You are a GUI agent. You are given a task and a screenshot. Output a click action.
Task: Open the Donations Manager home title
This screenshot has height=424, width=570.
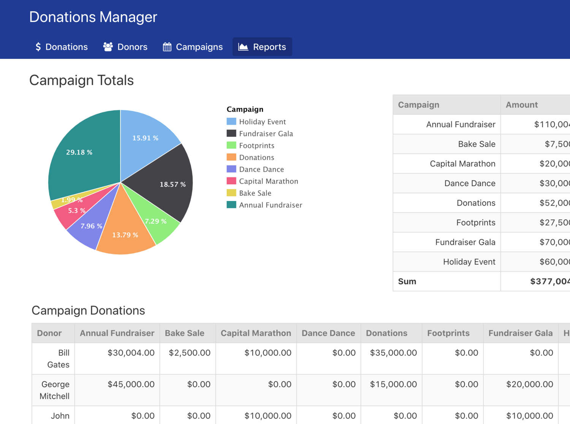93,17
